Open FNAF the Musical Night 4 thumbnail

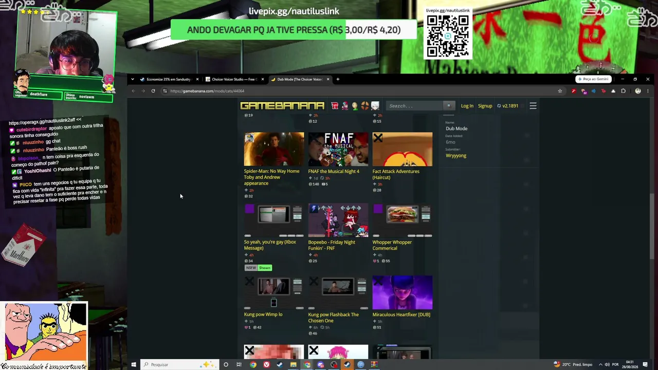coord(338,150)
